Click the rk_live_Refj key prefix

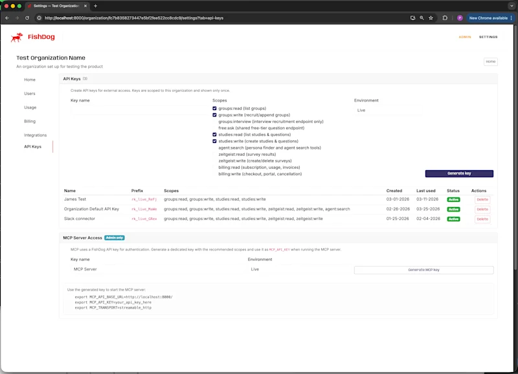click(144, 199)
